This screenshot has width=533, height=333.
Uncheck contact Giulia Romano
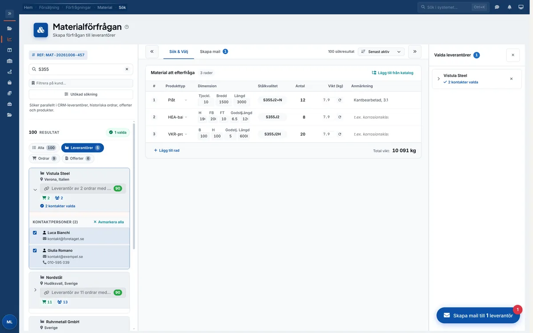[x=35, y=250]
